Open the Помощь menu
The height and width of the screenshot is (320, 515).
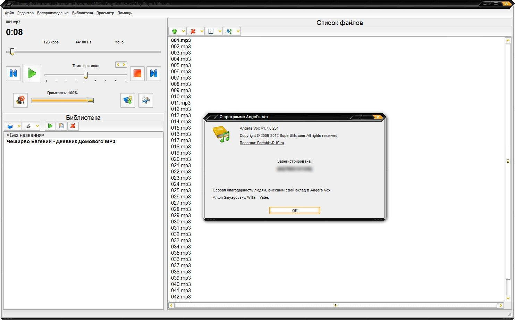click(x=125, y=13)
